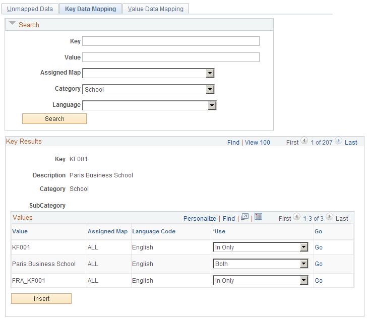Sort by Language Code column header
Viewport: 368px width, 320px height.
tap(154, 231)
